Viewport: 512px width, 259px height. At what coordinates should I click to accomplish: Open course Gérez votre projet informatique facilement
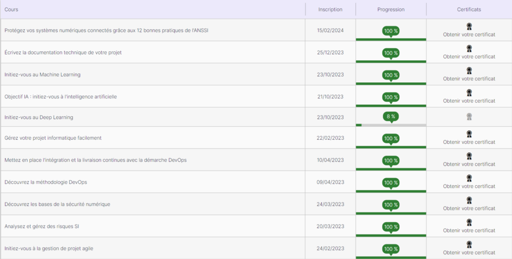[53, 138]
